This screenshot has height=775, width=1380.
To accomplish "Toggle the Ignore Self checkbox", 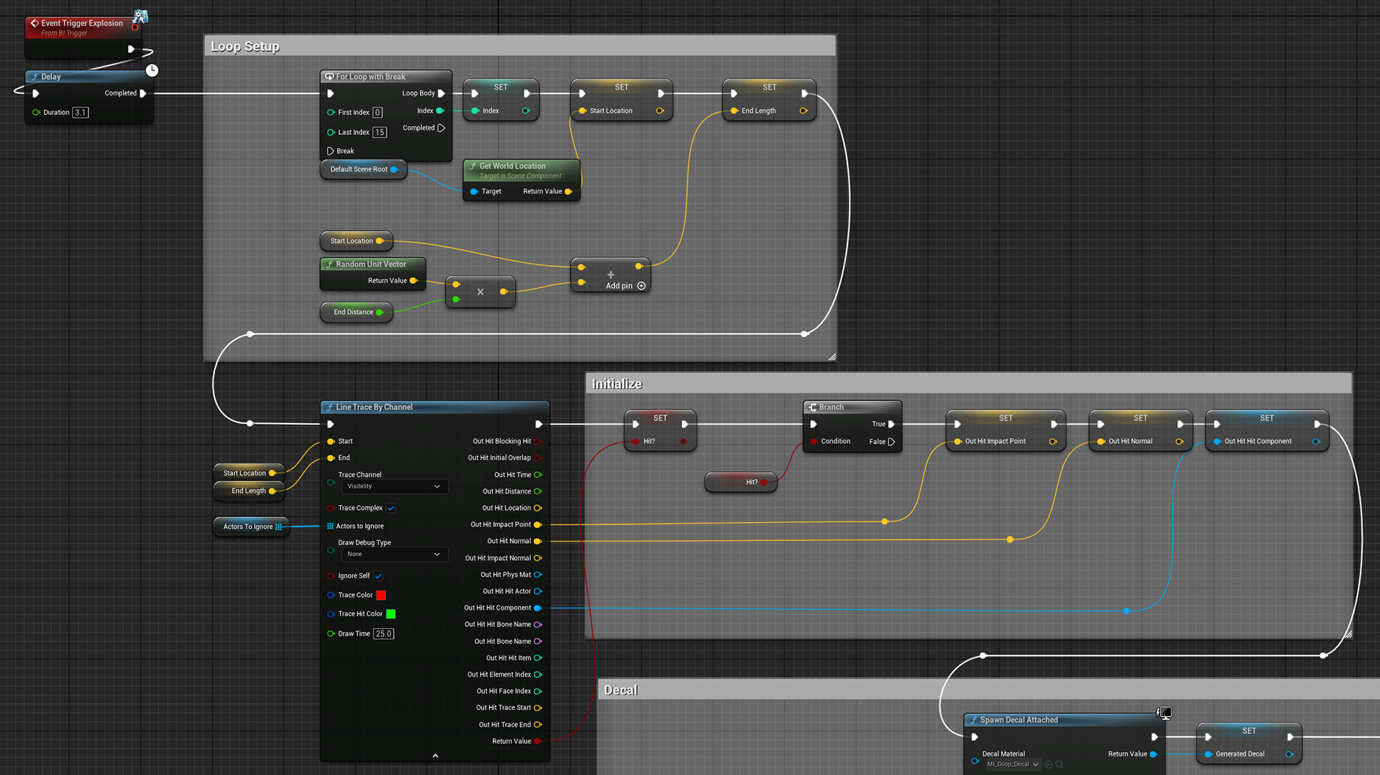I will click(x=378, y=576).
